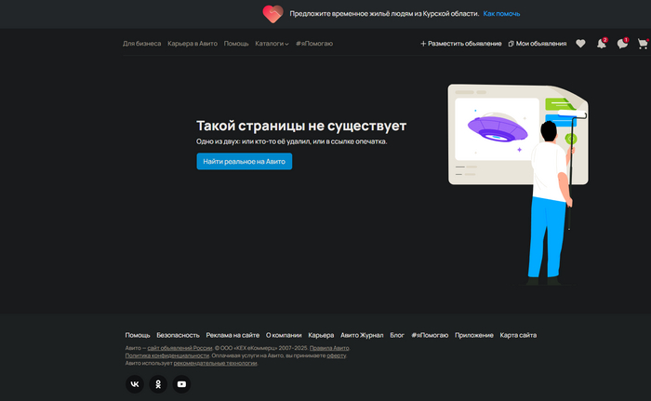Screen dimensions: 651x401
Task: Open #яПомогаю in the top navigation
Action: click(314, 44)
